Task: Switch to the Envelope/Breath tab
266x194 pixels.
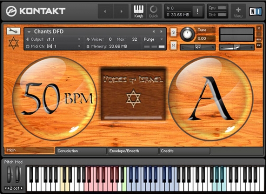Action: [x=133, y=151]
